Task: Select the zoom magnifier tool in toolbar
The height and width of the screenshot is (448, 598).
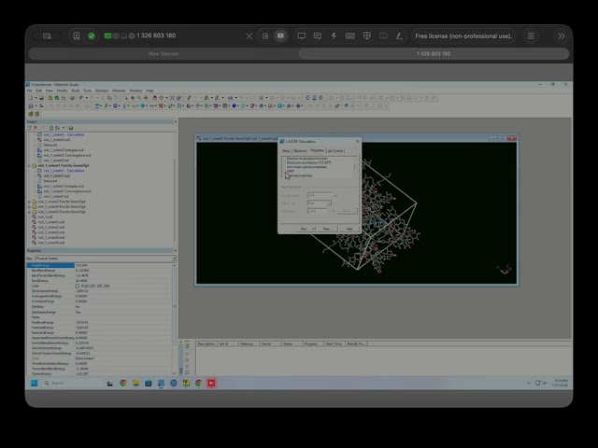Action: click(x=139, y=98)
